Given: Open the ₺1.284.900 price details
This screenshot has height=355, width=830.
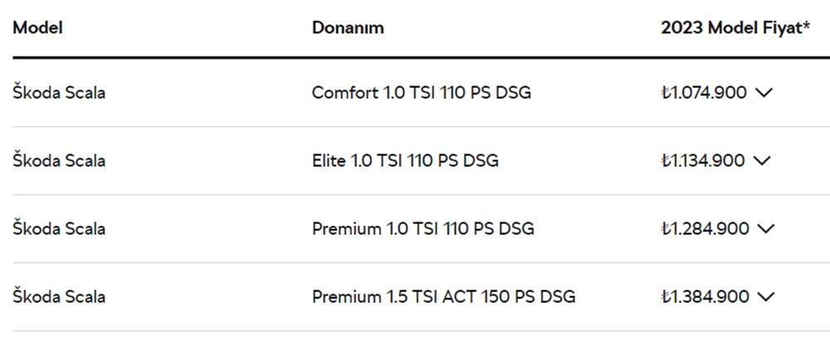Looking at the screenshot, I should (705, 229).
